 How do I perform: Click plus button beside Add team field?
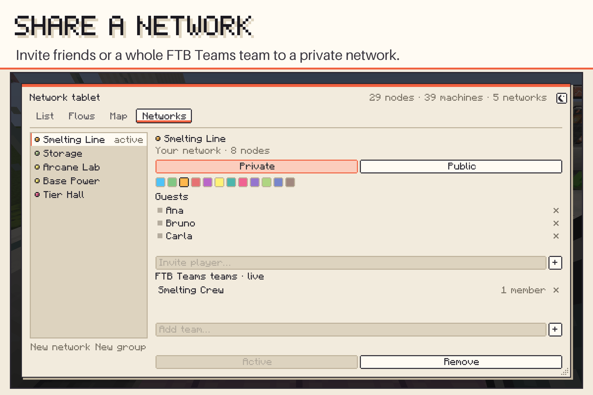pos(555,330)
